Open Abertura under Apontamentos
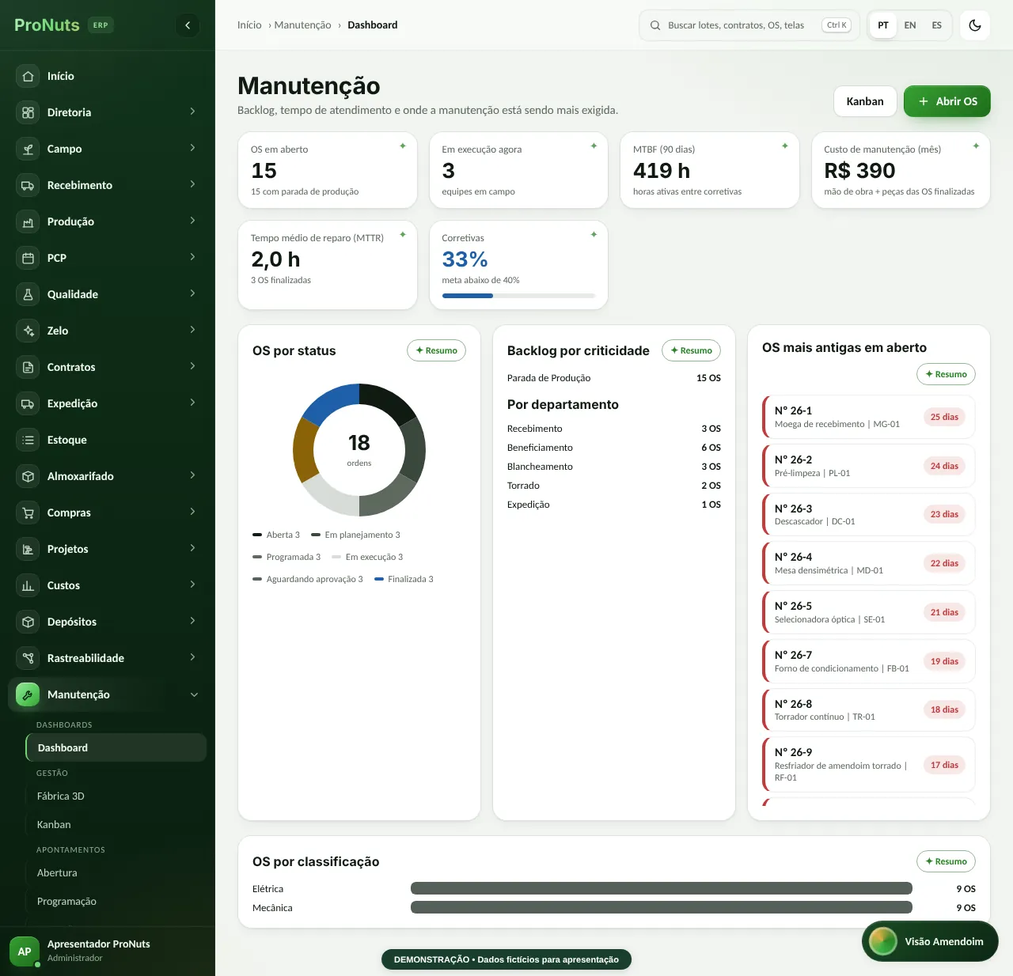The width and height of the screenshot is (1013, 976). (x=116, y=872)
